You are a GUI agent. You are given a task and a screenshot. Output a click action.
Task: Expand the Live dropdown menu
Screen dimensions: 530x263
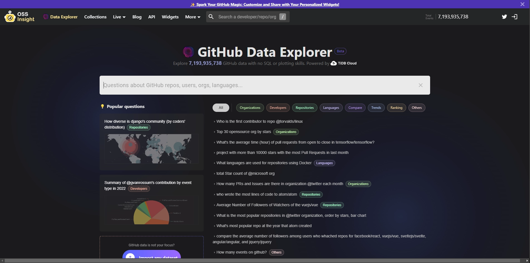click(x=119, y=17)
